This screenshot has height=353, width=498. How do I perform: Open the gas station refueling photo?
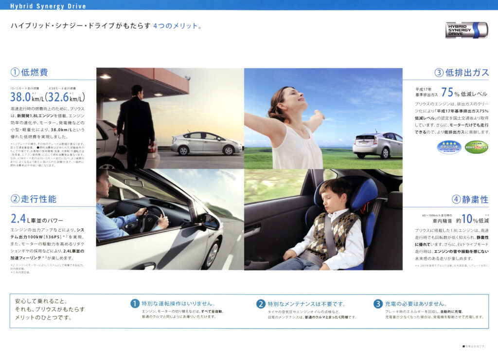coord(170,118)
